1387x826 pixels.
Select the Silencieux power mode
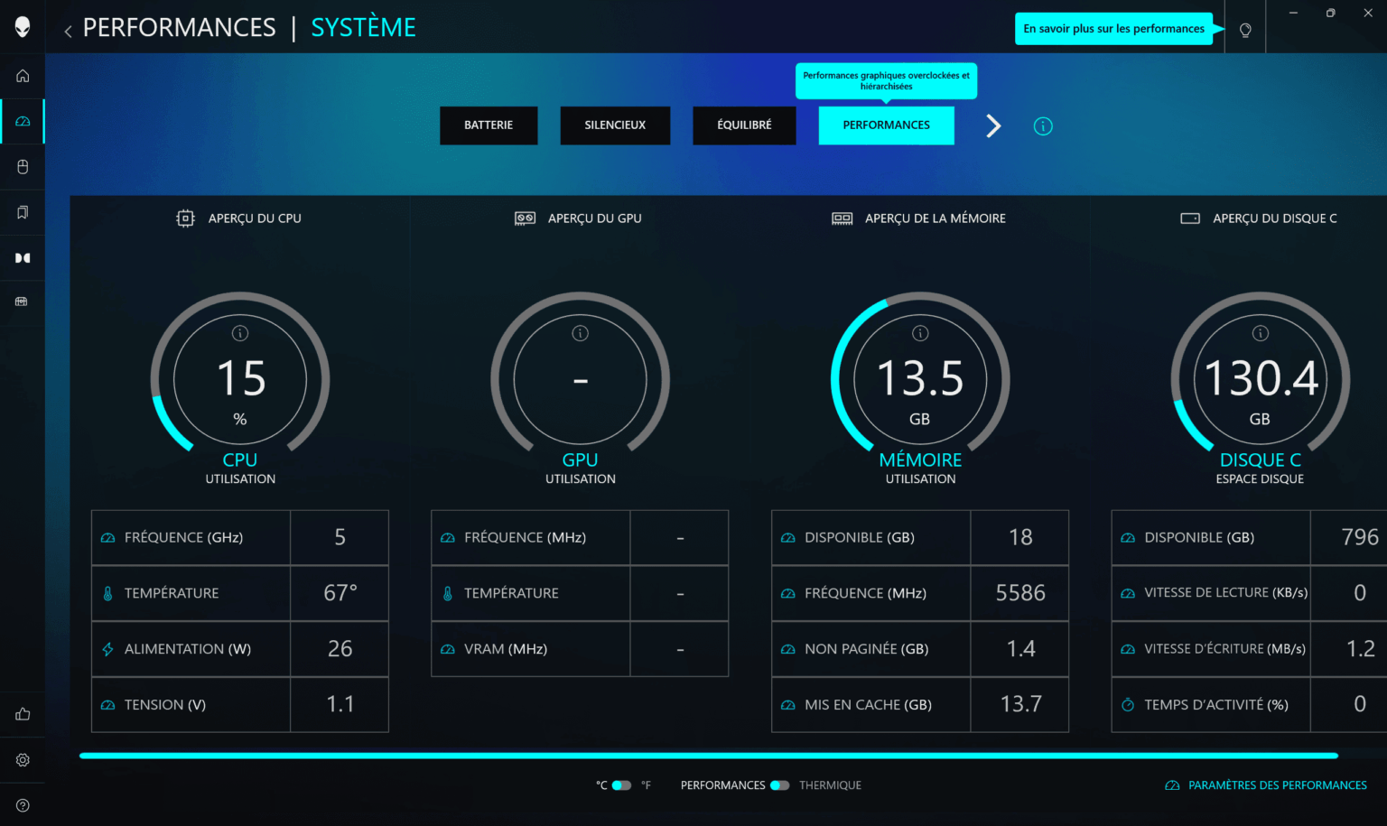tap(615, 125)
